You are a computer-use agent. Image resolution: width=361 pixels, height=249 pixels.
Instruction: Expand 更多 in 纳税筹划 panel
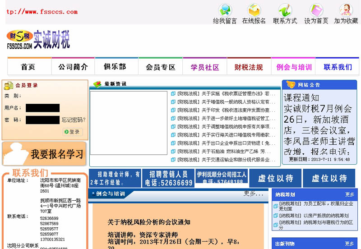click(x=350, y=194)
